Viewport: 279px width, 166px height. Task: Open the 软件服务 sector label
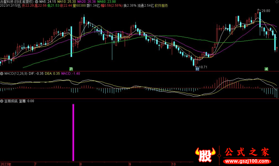pos(161,6)
